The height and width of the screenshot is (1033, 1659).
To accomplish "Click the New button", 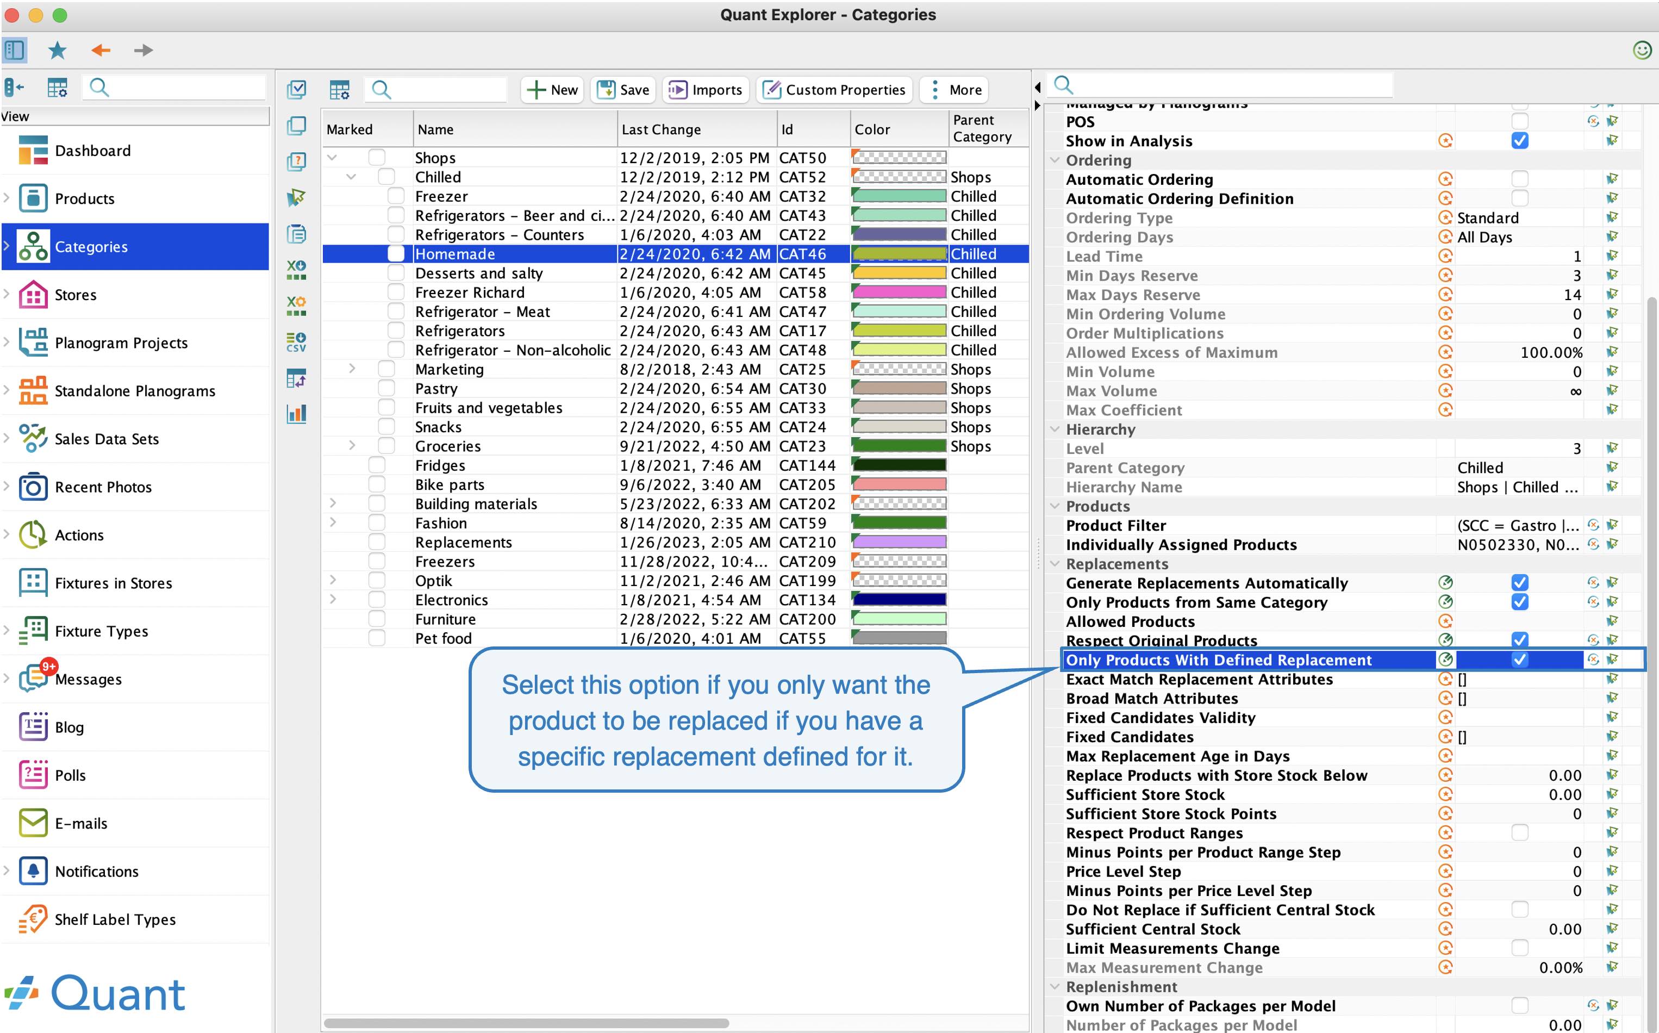I will tap(552, 90).
